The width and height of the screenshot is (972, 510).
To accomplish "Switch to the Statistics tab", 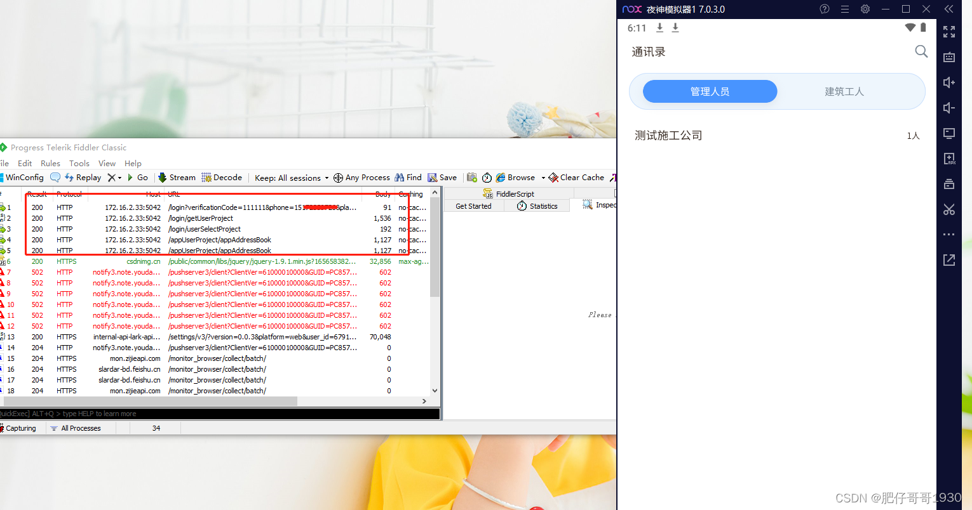I will [537, 206].
